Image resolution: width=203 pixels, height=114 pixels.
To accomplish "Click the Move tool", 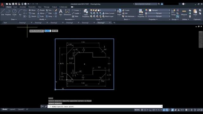I will pyautogui.click(x=32, y=10).
